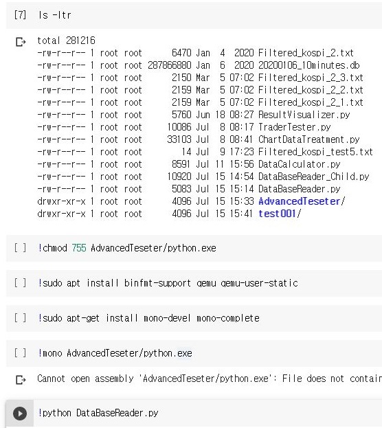
Task: Click the 'total 281216' output line
Action: 67,41
